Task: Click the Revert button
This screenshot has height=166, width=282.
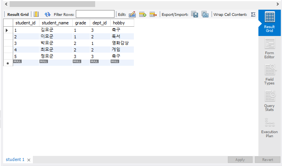Action: [268, 159]
